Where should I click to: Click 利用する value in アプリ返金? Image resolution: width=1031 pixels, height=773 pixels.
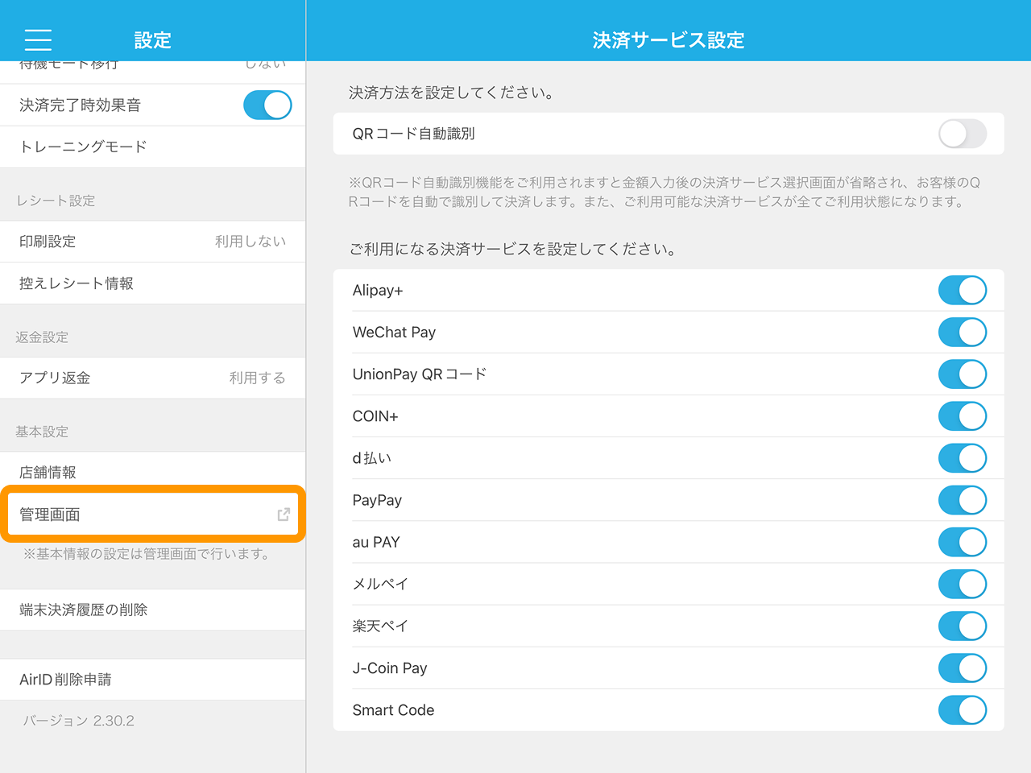(x=258, y=378)
